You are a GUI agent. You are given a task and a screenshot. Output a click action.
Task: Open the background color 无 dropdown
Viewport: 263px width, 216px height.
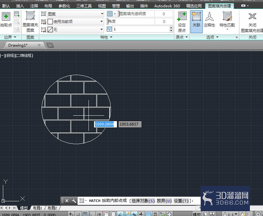pyautogui.click(x=75, y=29)
